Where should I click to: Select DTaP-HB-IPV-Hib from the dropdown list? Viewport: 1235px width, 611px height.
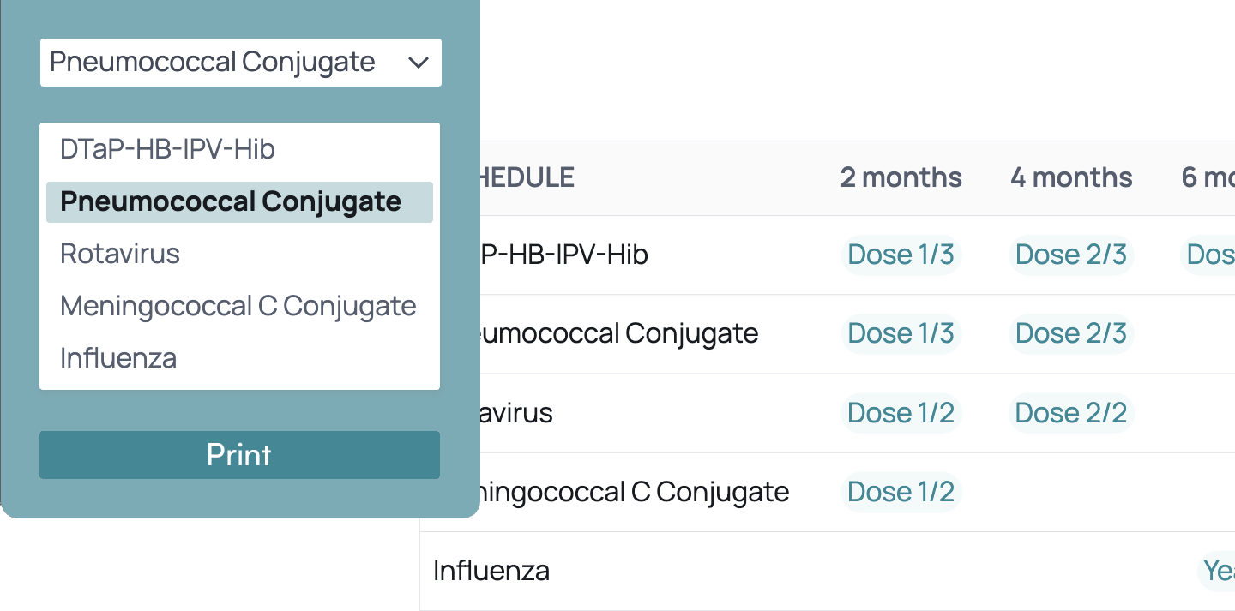point(167,150)
